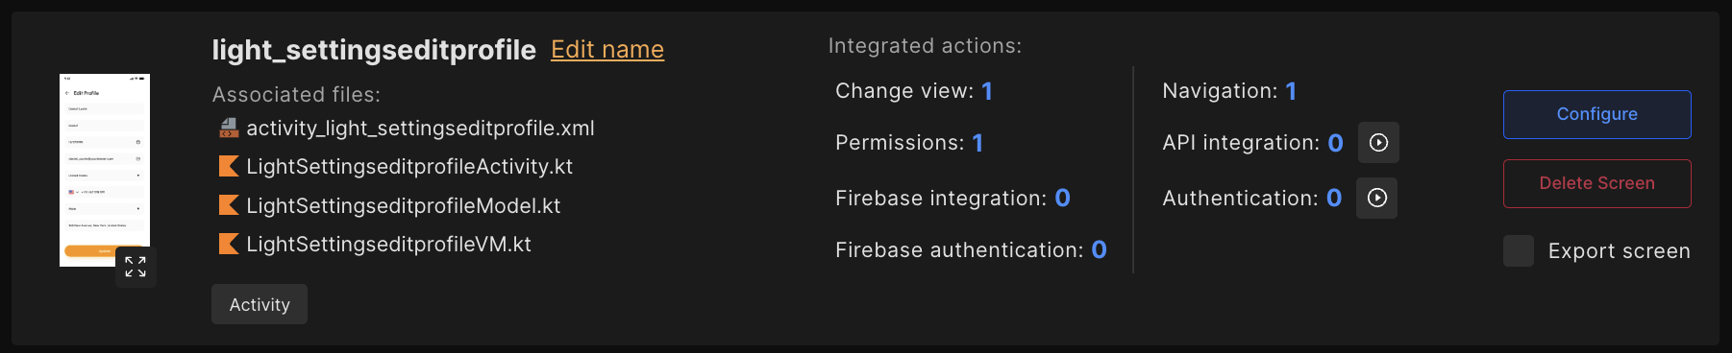Open file LightSettingseditprofileActivity.kt
The width and height of the screenshot is (1732, 353).
[x=409, y=166]
